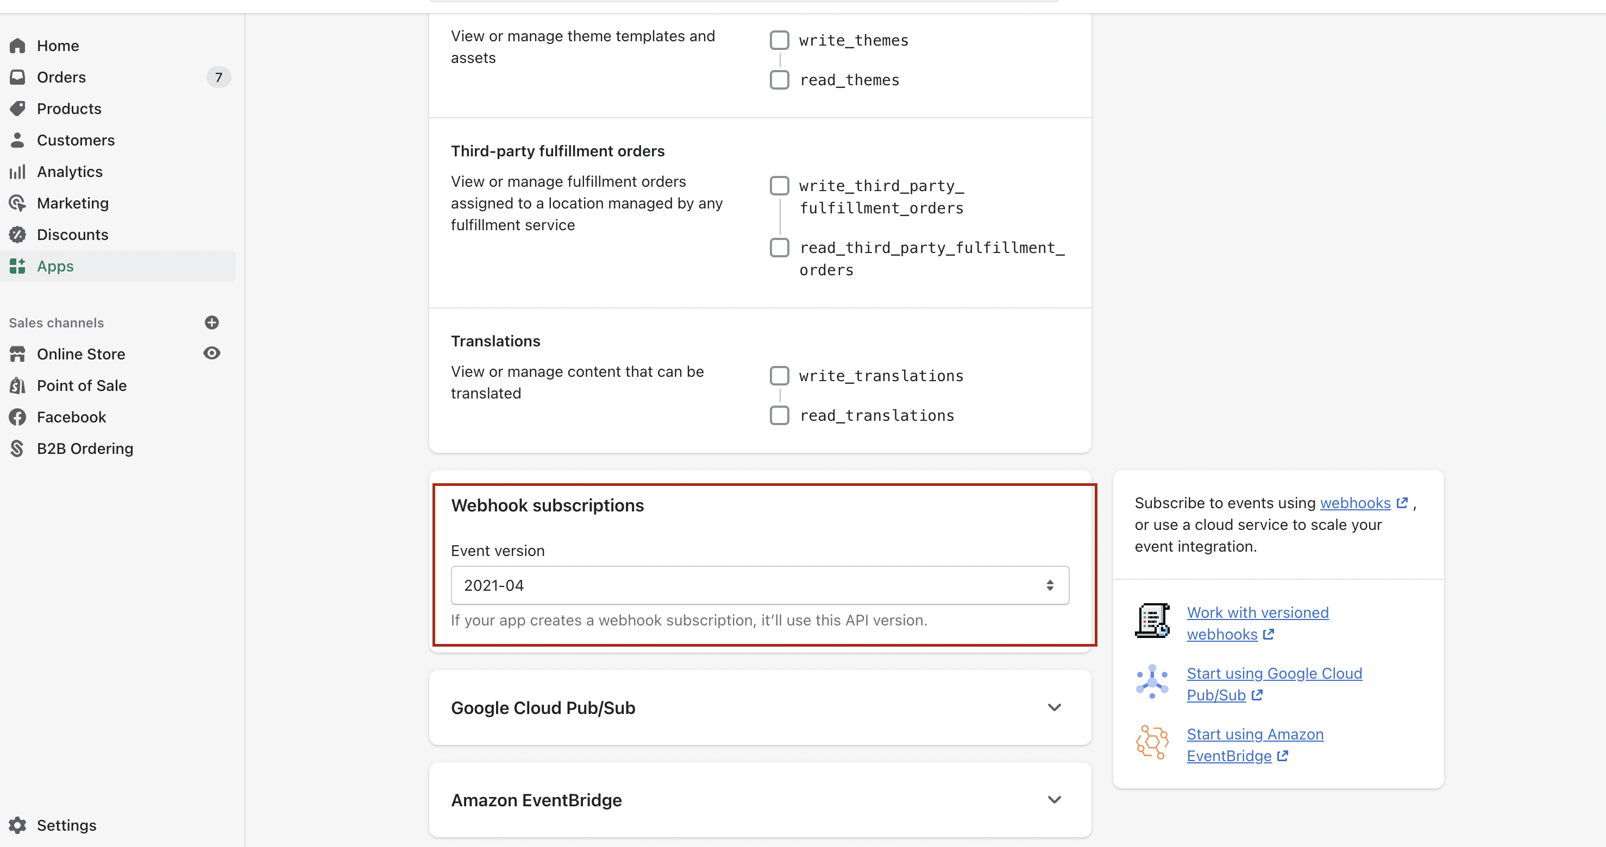The width and height of the screenshot is (1606, 847).
Task: Click the Analytics bar chart icon
Action: pos(17,172)
